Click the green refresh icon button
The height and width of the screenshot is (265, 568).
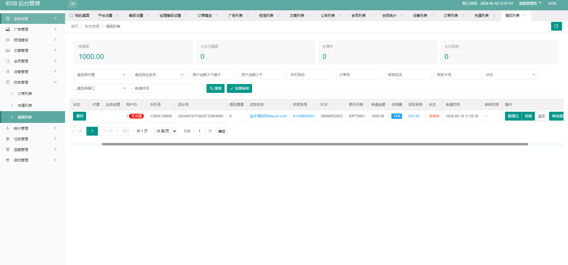[x=556, y=26]
